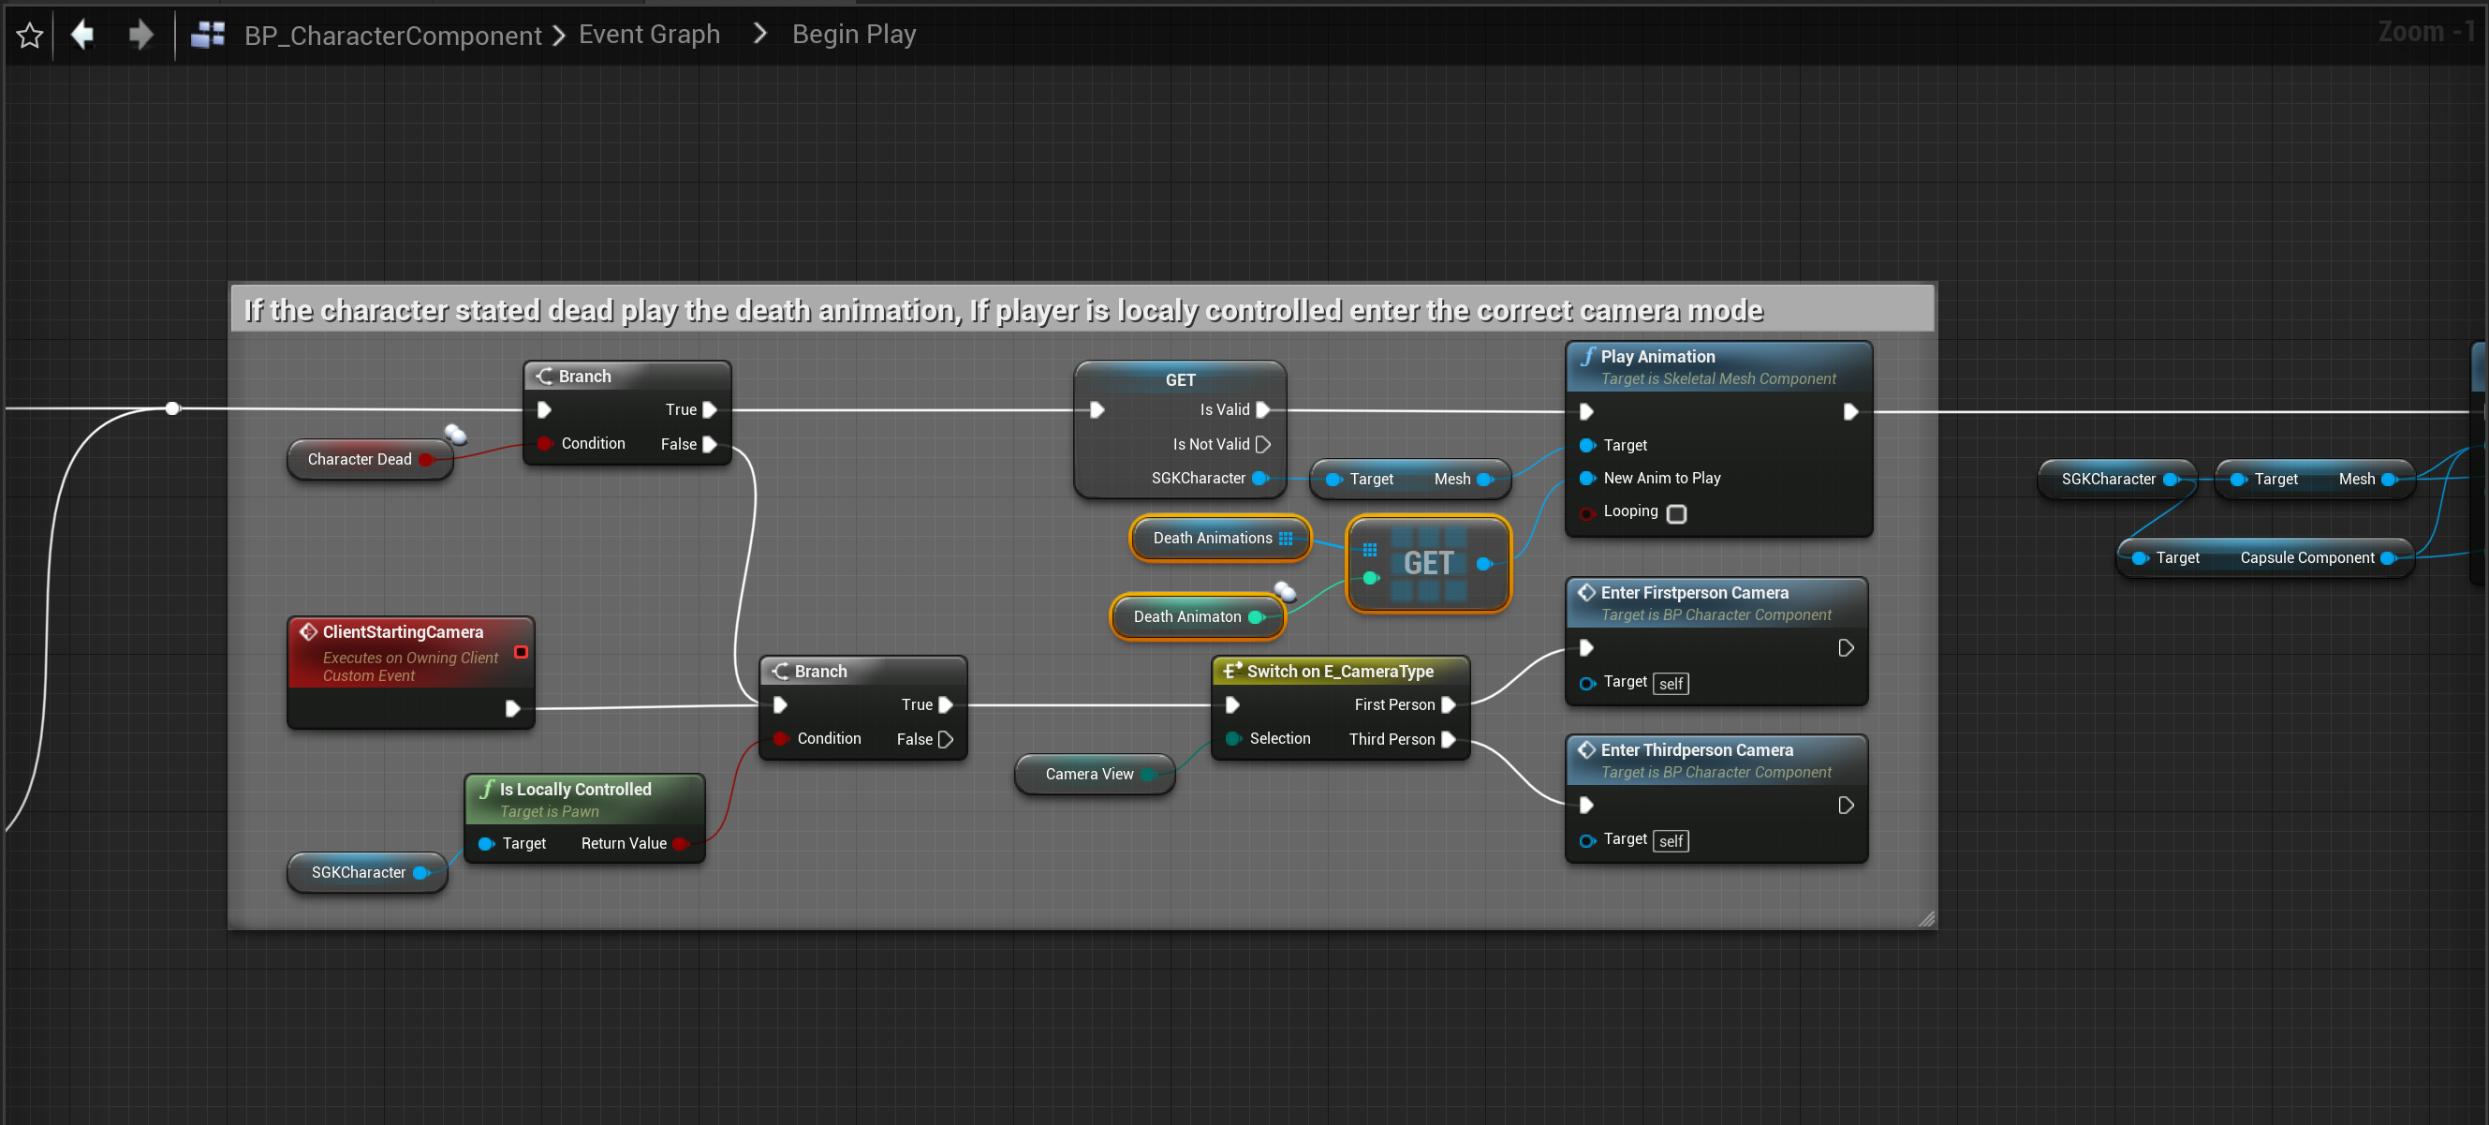Click breadcrumb chevron after BP_CharacterComponent
Image resolution: width=2489 pixels, height=1125 pixels.
coord(558,36)
